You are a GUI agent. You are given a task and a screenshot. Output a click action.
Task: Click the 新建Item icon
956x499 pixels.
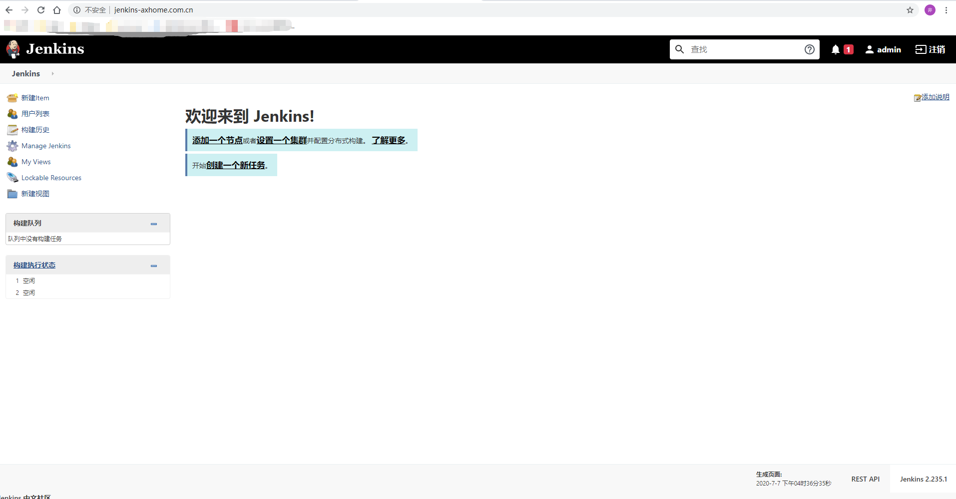pyautogui.click(x=12, y=98)
